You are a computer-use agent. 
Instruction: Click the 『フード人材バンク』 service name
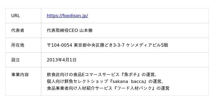(x=134, y=88)
